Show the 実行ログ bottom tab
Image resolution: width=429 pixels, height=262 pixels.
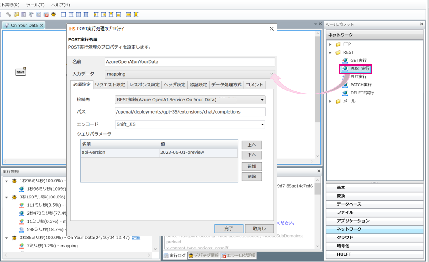175,256
